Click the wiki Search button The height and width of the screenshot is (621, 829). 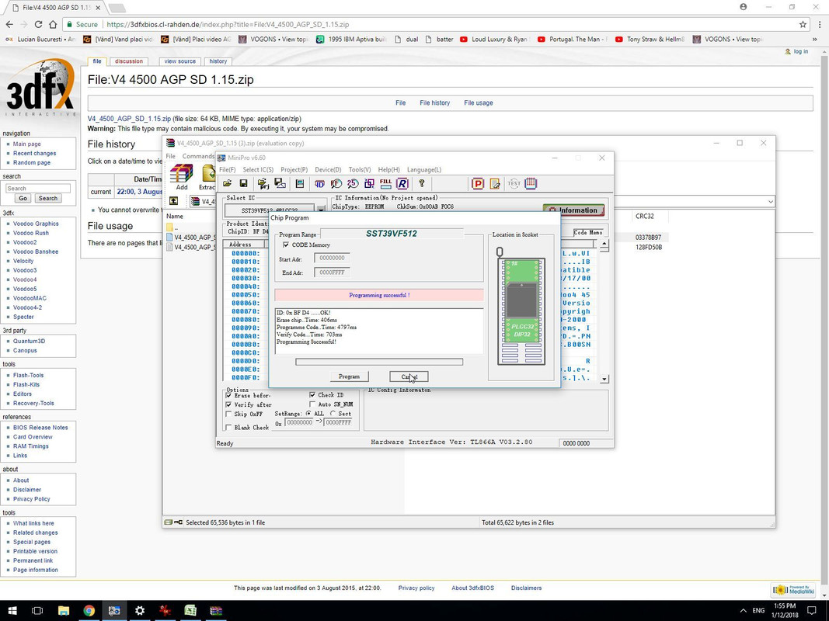point(47,199)
